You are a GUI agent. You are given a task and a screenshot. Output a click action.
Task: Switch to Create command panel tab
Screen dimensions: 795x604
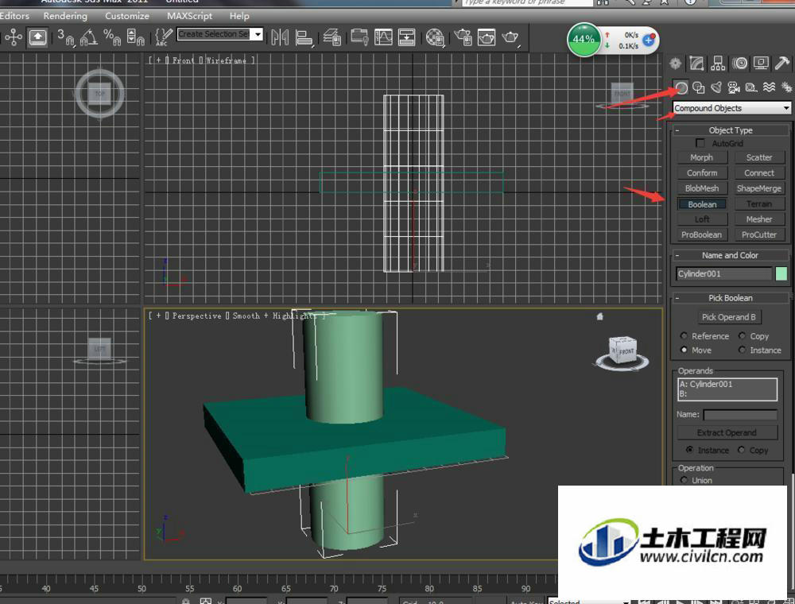pyautogui.click(x=675, y=64)
